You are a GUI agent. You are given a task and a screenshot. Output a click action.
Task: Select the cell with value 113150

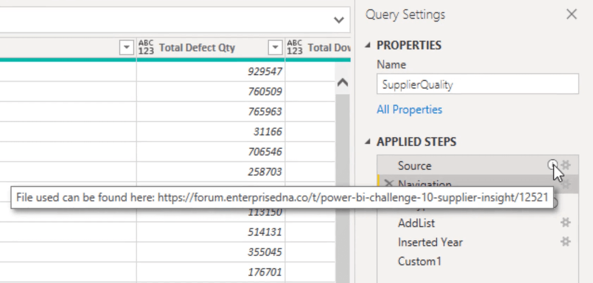coord(210,213)
